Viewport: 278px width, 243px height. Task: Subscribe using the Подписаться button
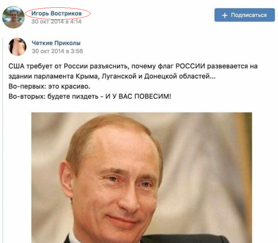244,15
